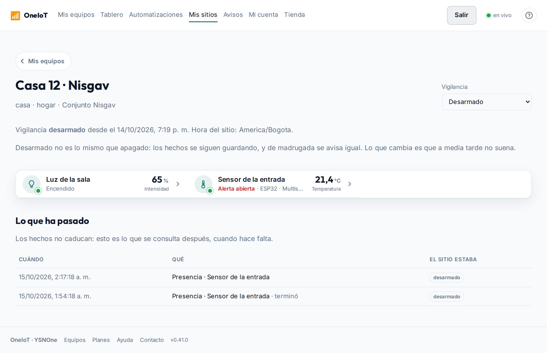Screen dimensions: 547x353
Task: Click the light bulb icon for Luz de la sala
Action: tap(32, 184)
